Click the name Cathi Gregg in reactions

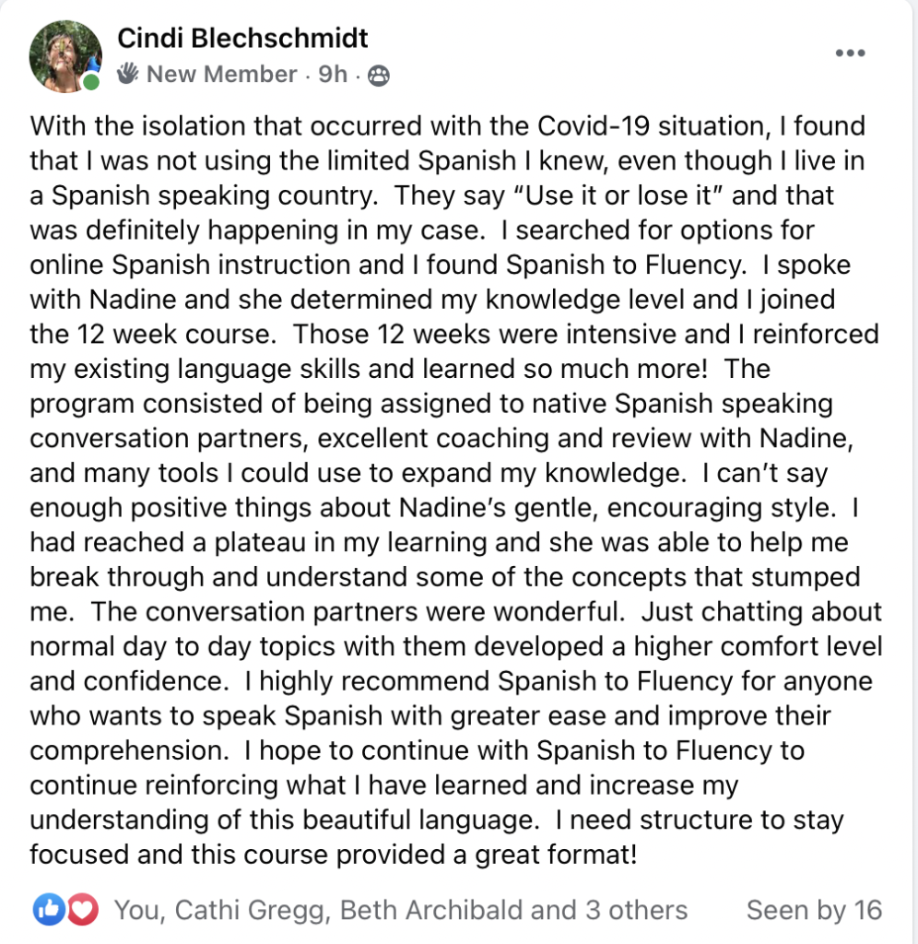(253, 911)
